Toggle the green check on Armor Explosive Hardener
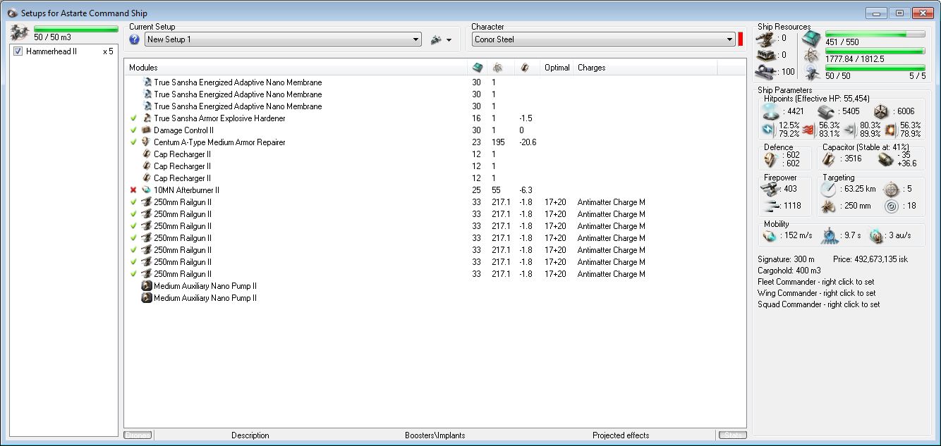The height and width of the screenshot is (446, 941). coord(133,118)
